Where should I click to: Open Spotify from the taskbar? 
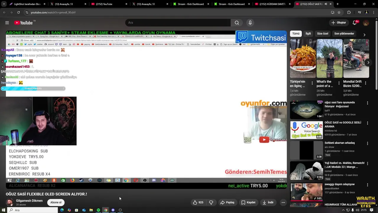coord(98,210)
